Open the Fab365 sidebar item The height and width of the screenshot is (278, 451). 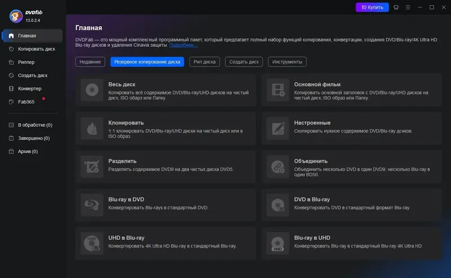point(26,102)
